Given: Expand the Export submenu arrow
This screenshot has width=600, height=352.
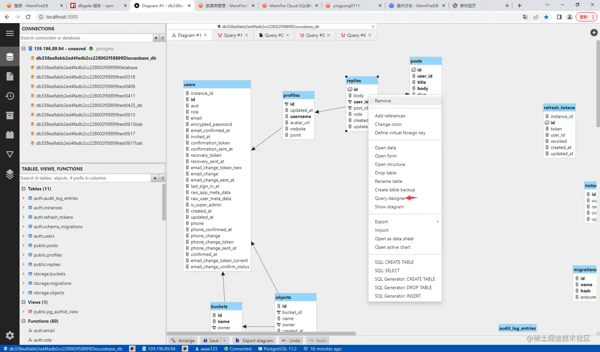Looking at the screenshot, I should coord(438,222).
